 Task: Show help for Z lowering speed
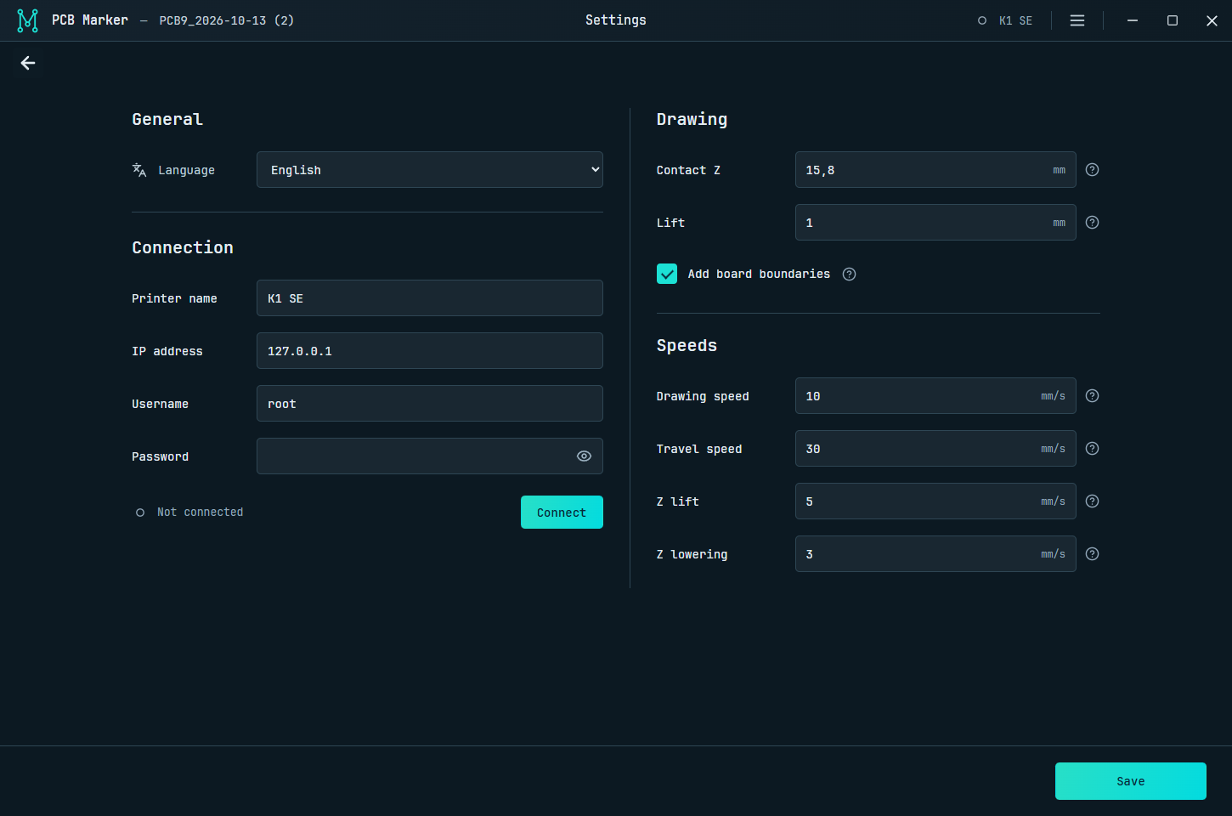[x=1093, y=554]
